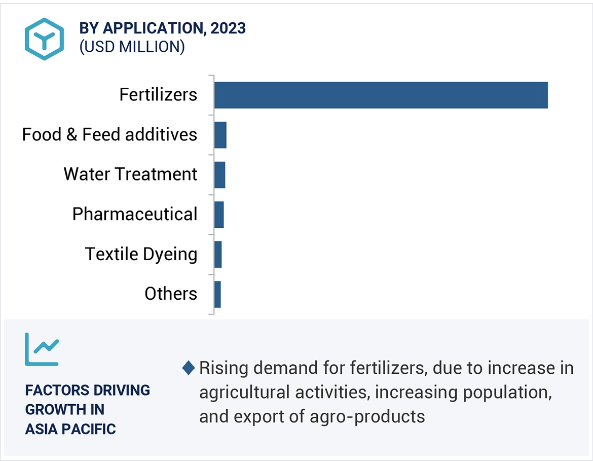593x461 pixels.
Task: Click the Others category label
Action: pos(171,294)
